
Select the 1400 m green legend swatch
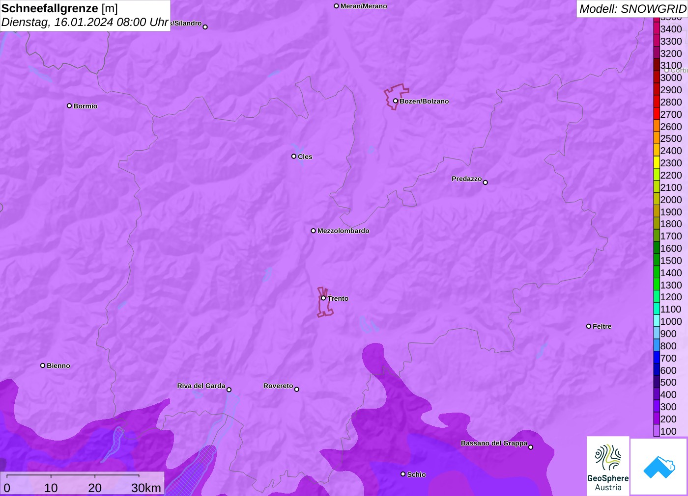point(657,272)
